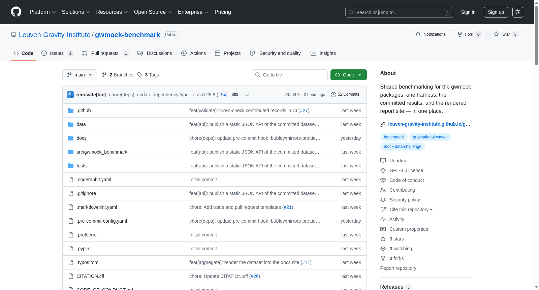Click the eye icon beside 0 watching
This screenshot has width=539, height=290.
[x=383, y=249]
